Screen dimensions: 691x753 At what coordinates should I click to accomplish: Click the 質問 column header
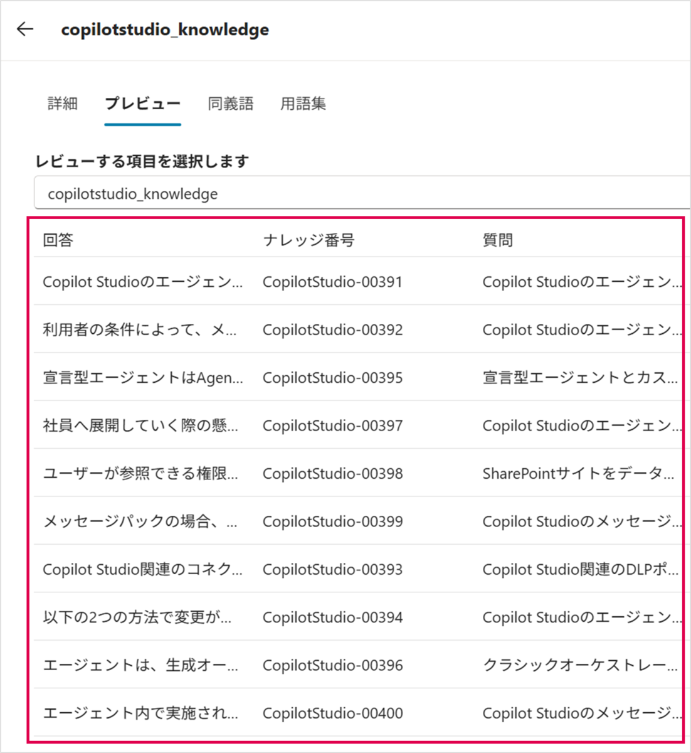coord(498,240)
